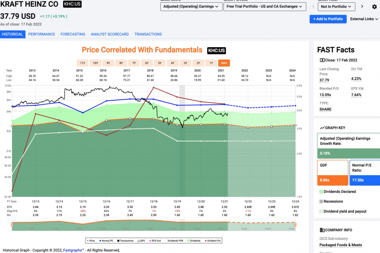Select 4Y time range button
Viewport: 380px width, 253px height.
tap(173, 63)
